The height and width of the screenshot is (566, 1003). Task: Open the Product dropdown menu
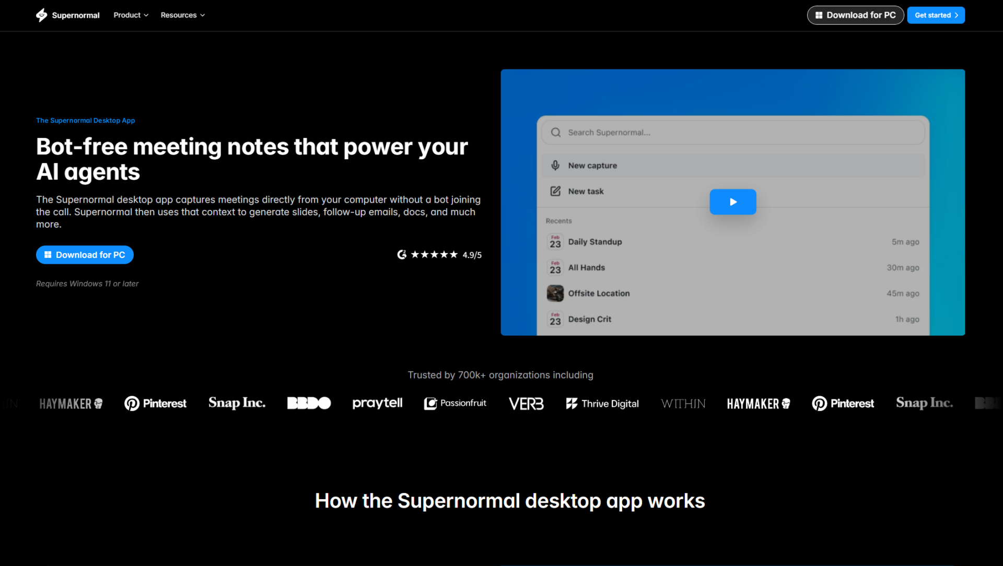[130, 15]
